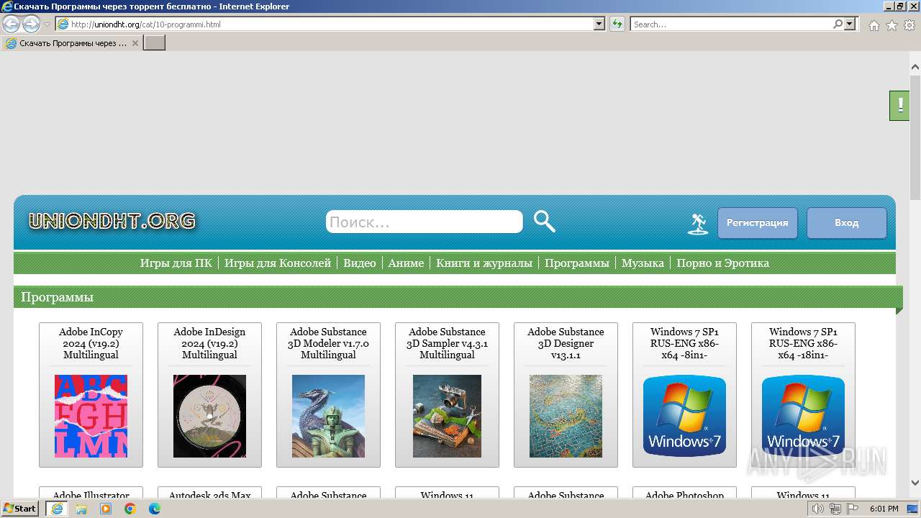The height and width of the screenshot is (518, 921).
Task: Click the Action Center flag tray icon
Action: (853, 509)
